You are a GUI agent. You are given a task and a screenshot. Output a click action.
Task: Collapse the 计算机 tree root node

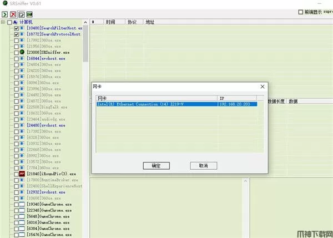(3, 22)
